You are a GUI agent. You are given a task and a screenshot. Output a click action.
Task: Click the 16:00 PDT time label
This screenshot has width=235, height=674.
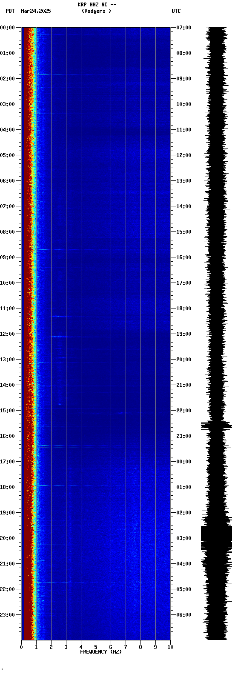[8, 436]
